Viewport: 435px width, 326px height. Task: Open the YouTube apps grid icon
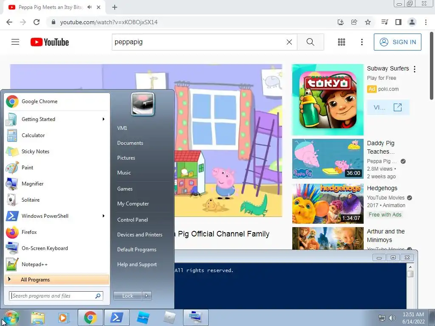(342, 42)
